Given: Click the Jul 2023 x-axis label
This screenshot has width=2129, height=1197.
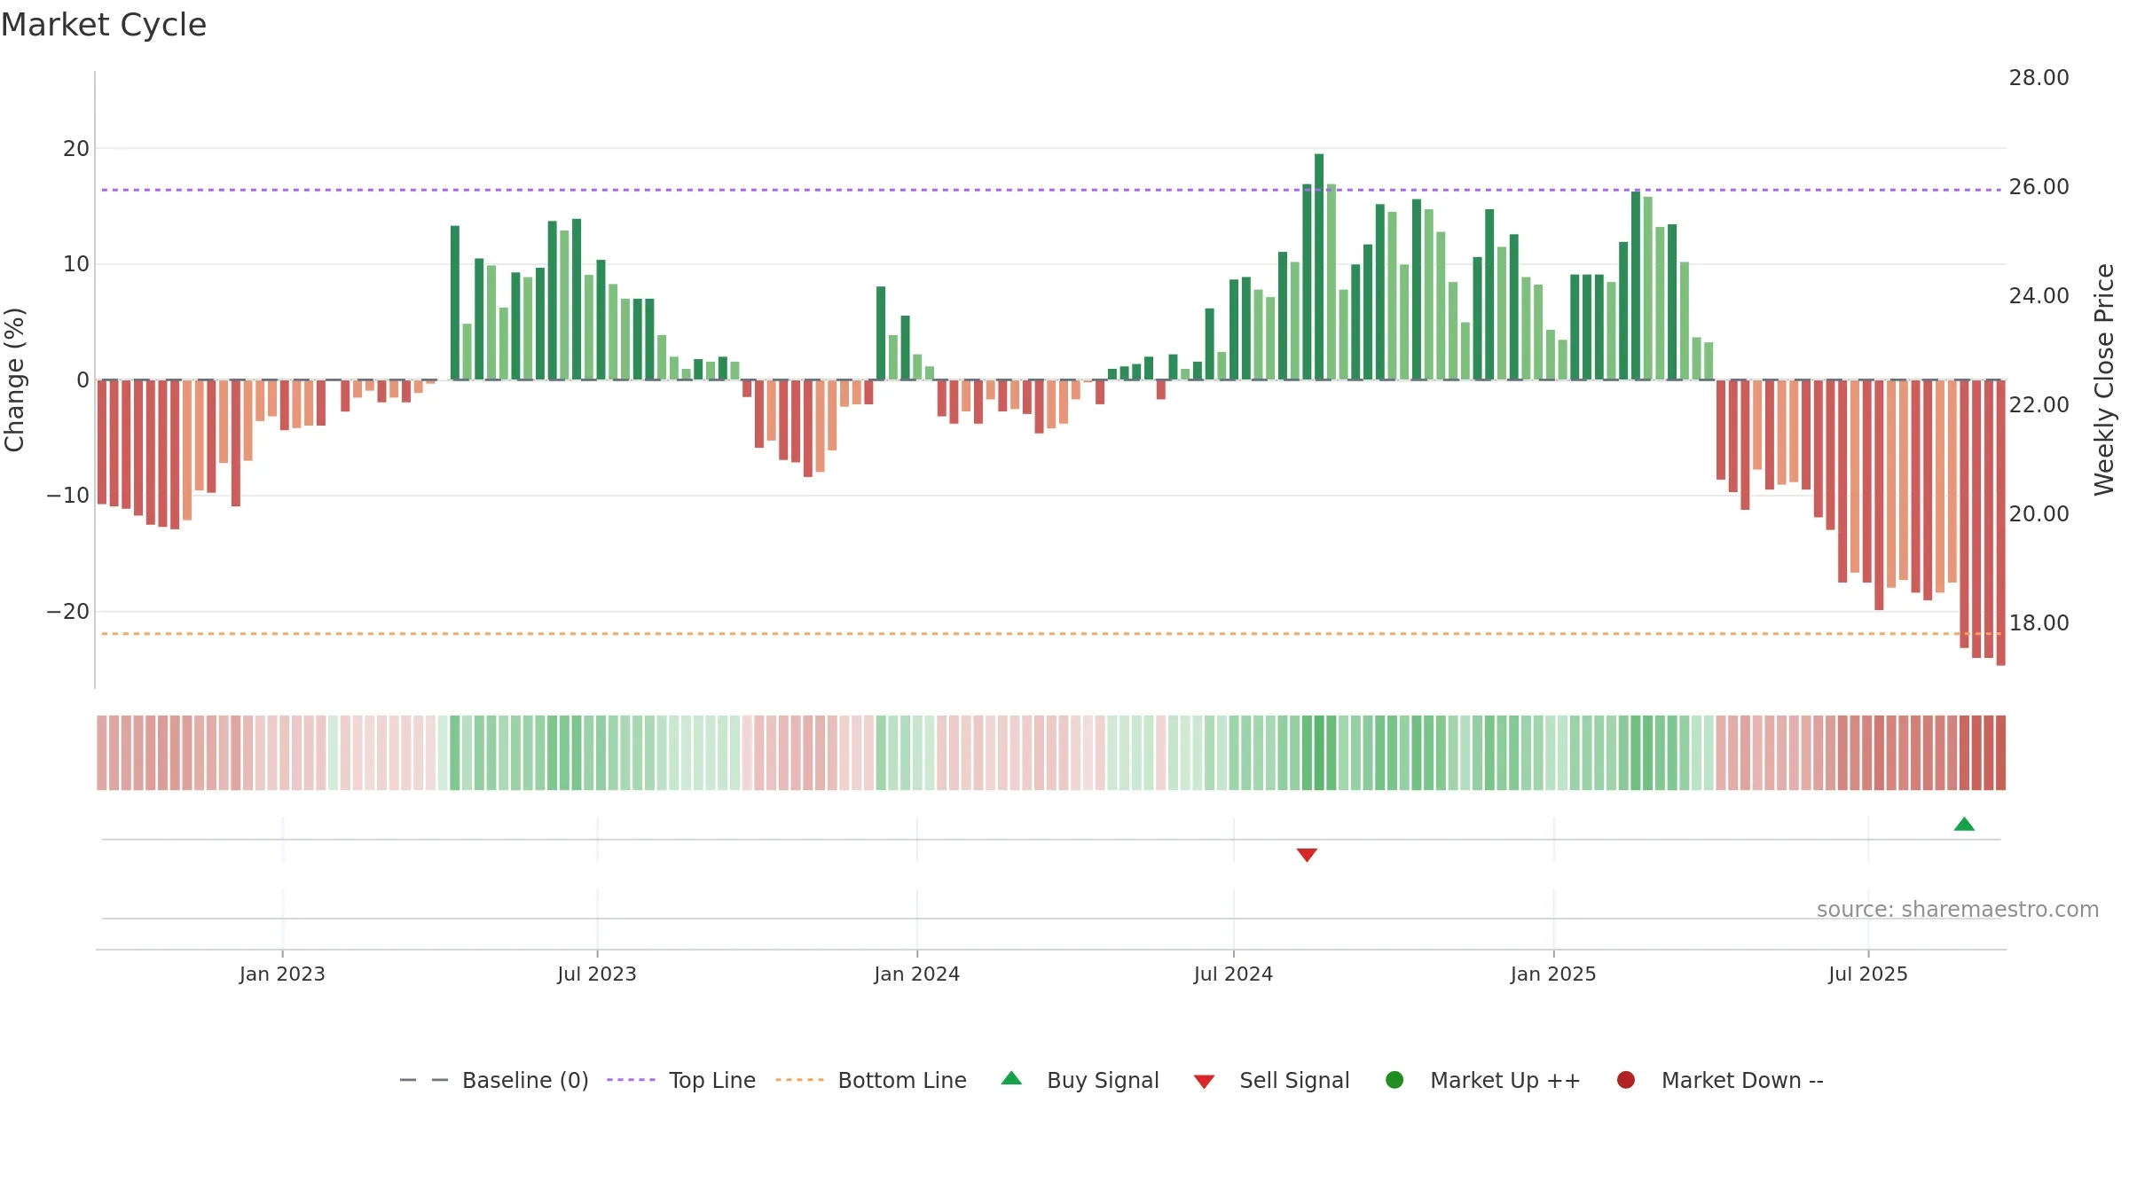Looking at the screenshot, I should (597, 974).
